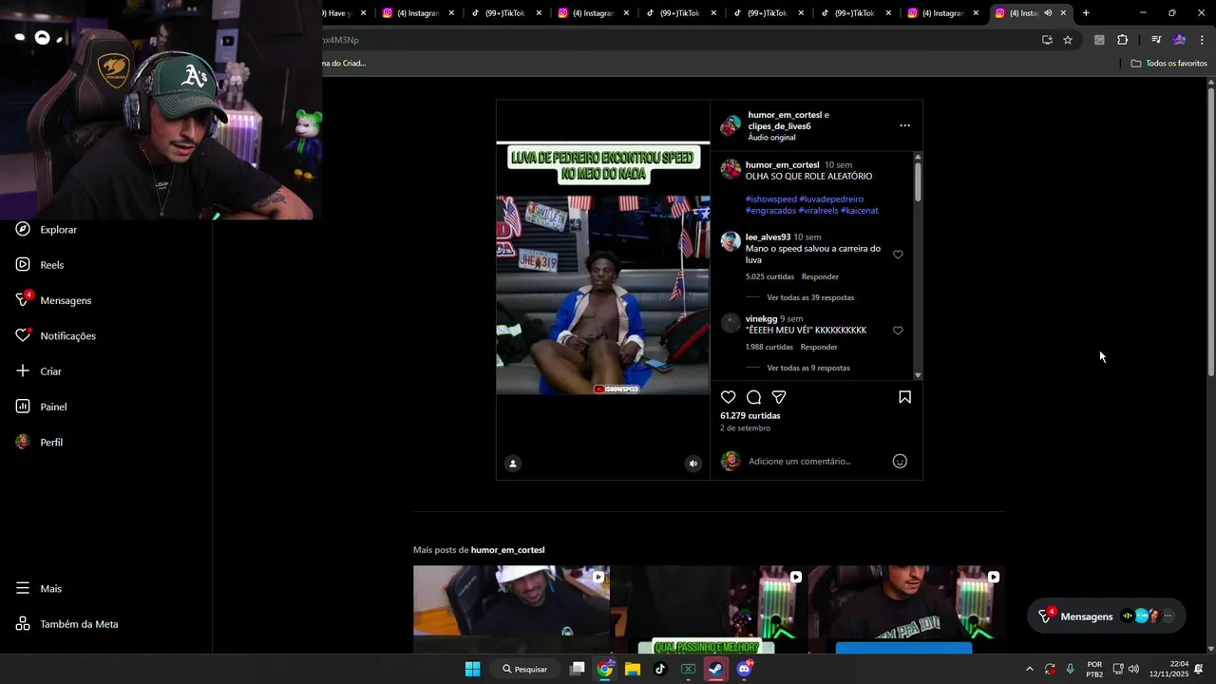Image resolution: width=1216 pixels, height=684 pixels.
Task: Open Task View on the taskbar
Action: (577, 669)
